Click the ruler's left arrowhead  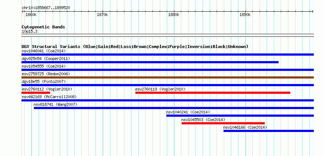[23, 11]
